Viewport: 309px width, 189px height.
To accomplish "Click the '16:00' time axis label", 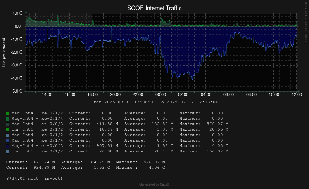I will point(70,95).
